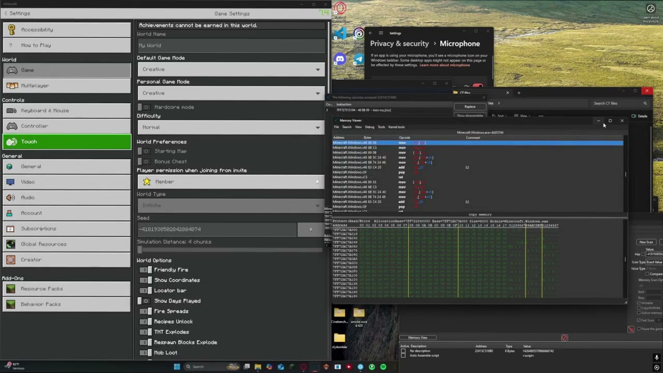Open the Windows Start button on taskbar

click(x=177, y=367)
